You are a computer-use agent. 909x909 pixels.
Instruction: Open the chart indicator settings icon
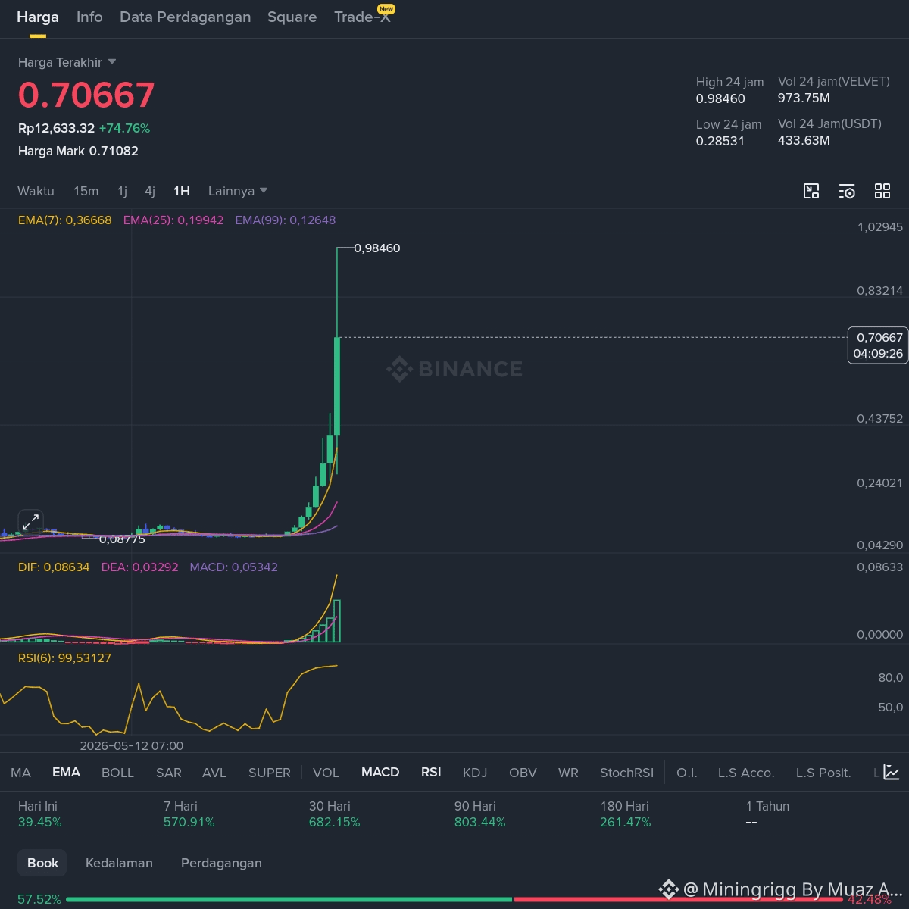[847, 191]
